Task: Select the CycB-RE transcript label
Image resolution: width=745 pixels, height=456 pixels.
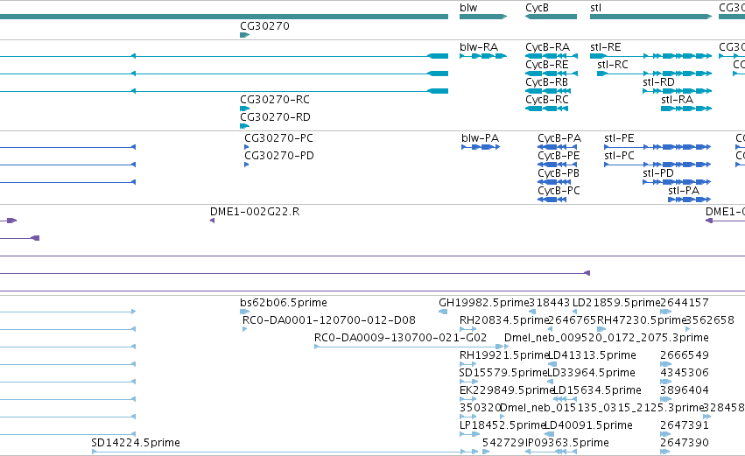Action: coord(547,65)
